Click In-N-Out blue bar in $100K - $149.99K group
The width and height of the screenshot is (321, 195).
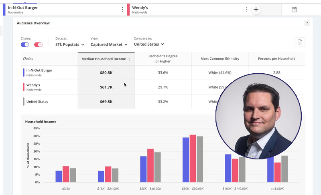click(228, 168)
